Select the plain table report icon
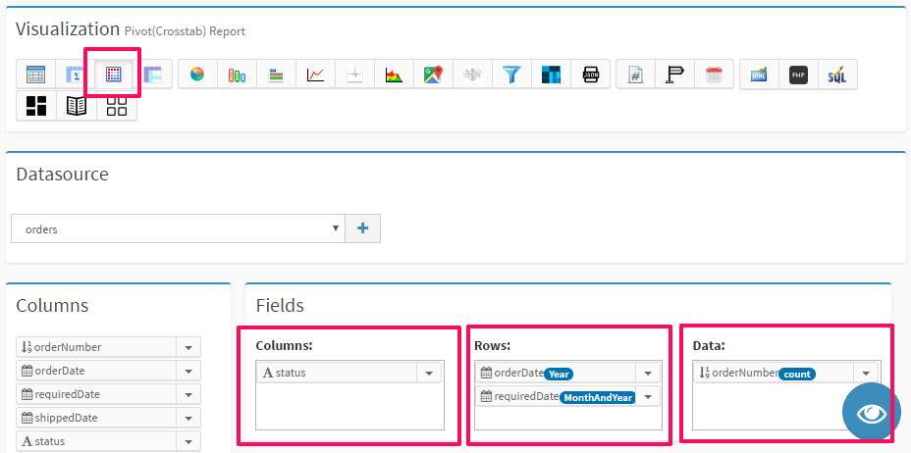 pyautogui.click(x=36, y=75)
